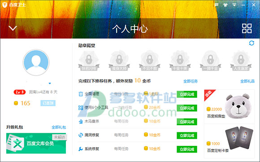The image size is (260, 162).
Task: Click the 10金币 reward in 系统修复 row
Action: point(152,149)
